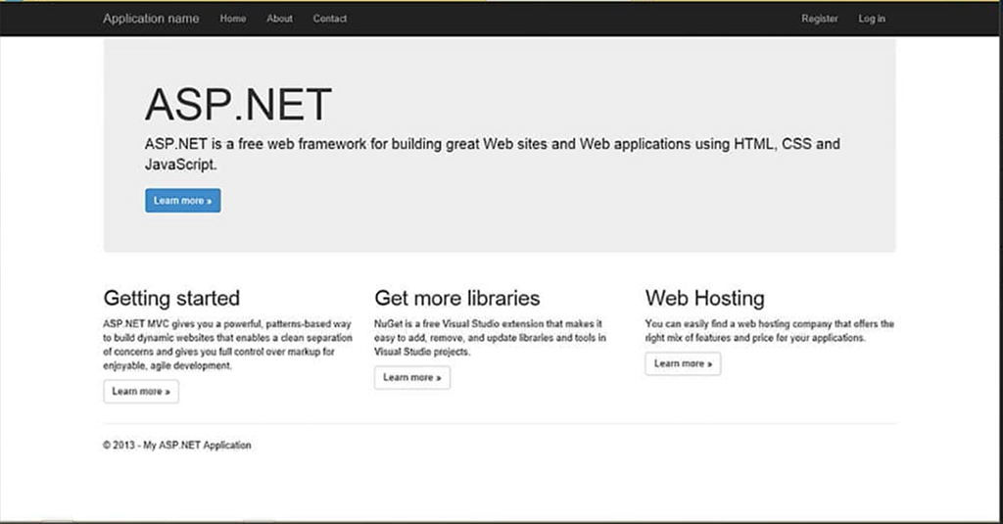The image size is (1003, 524).
Task: Click the Web Hosting heading
Action: 705,298
